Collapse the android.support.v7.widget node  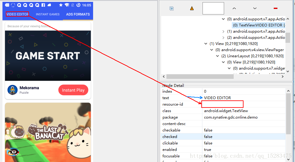pos(229,68)
